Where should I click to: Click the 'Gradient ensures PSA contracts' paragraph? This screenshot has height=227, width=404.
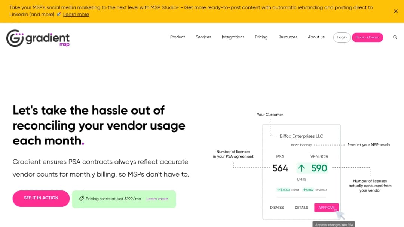[101, 168]
